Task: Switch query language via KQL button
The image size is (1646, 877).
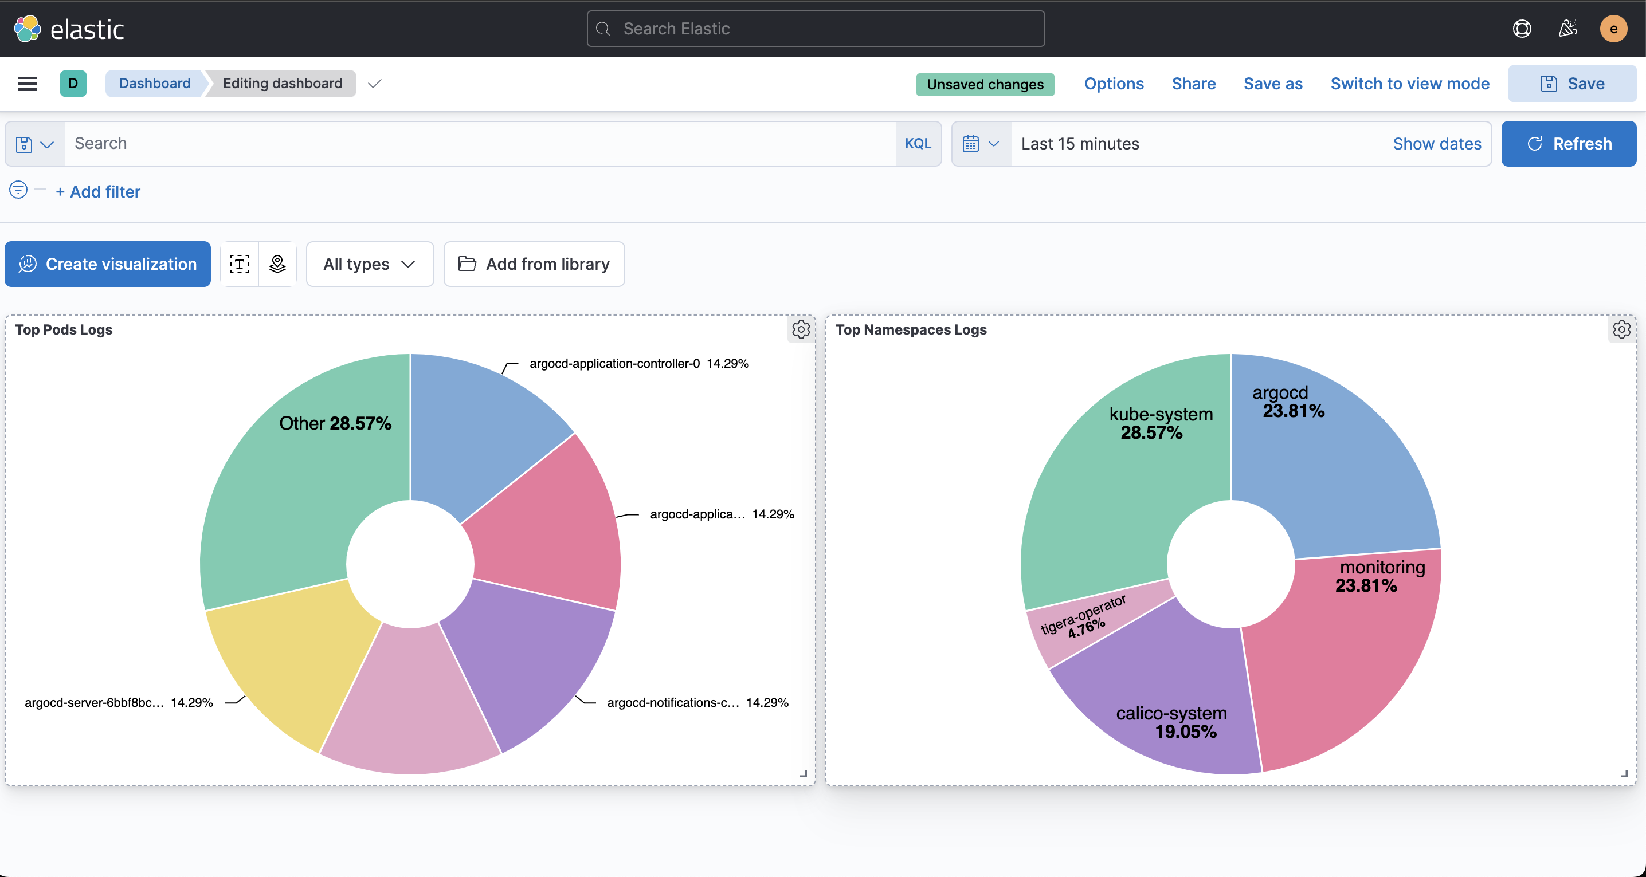Action: tap(918, 144)
